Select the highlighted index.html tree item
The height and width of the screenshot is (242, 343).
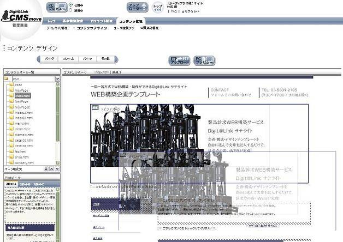[22, 95]
